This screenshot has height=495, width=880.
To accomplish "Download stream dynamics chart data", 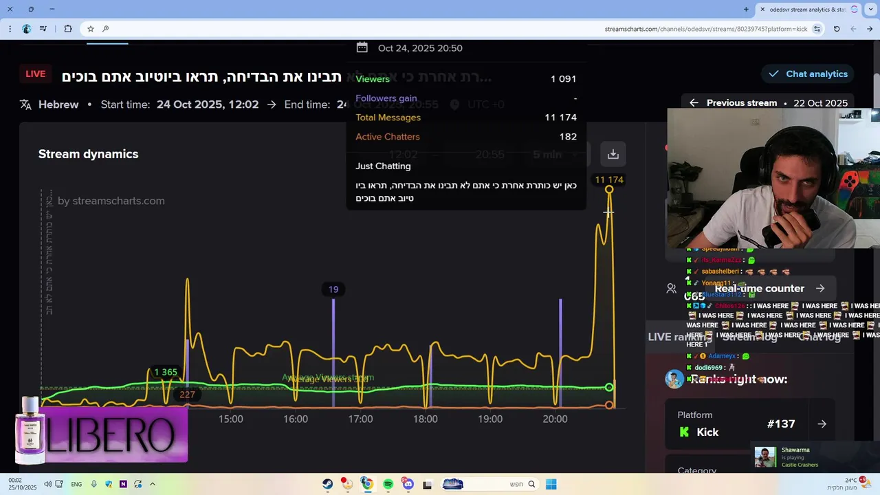I will [613, 154].
